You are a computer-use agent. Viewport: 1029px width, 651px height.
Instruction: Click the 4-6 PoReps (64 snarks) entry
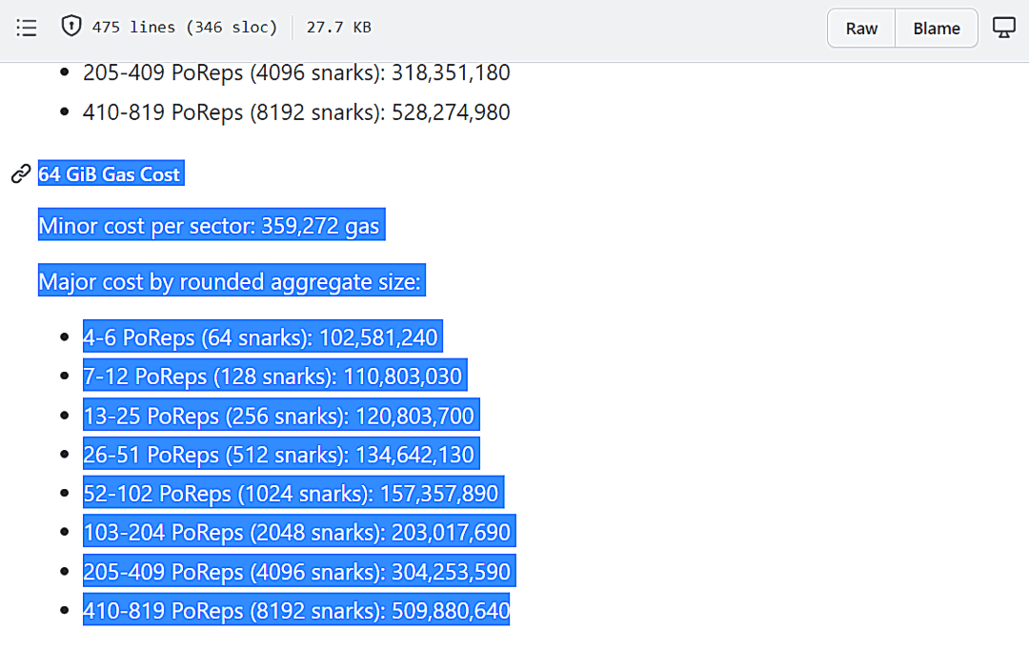260,337
